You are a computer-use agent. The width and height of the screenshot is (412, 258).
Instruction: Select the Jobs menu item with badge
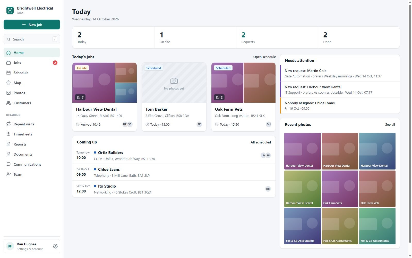(x=32, y=63)
